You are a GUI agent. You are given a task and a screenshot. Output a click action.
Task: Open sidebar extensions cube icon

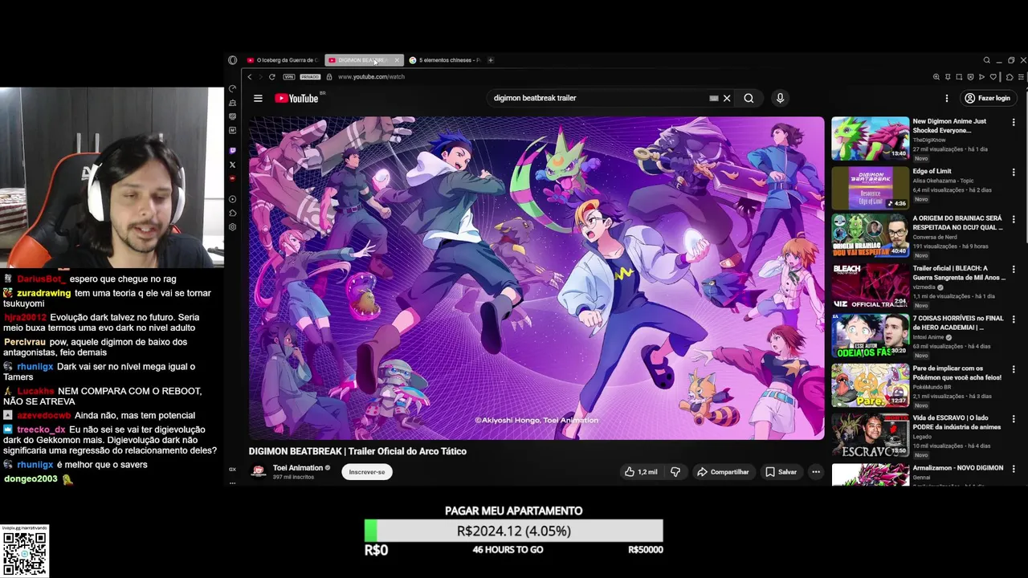tap(233, 213)
